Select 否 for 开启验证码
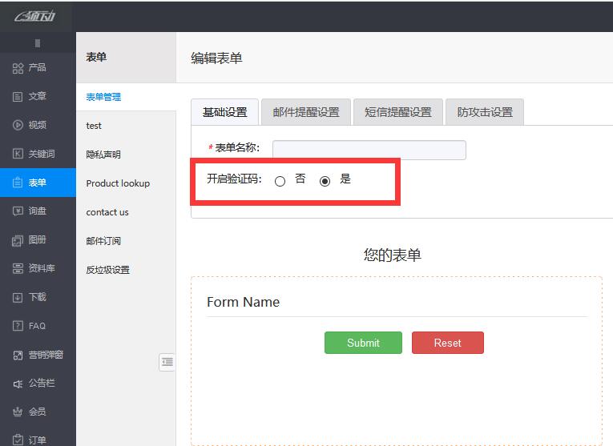Screen dimensions: 613x446 (x=280, y=181)
